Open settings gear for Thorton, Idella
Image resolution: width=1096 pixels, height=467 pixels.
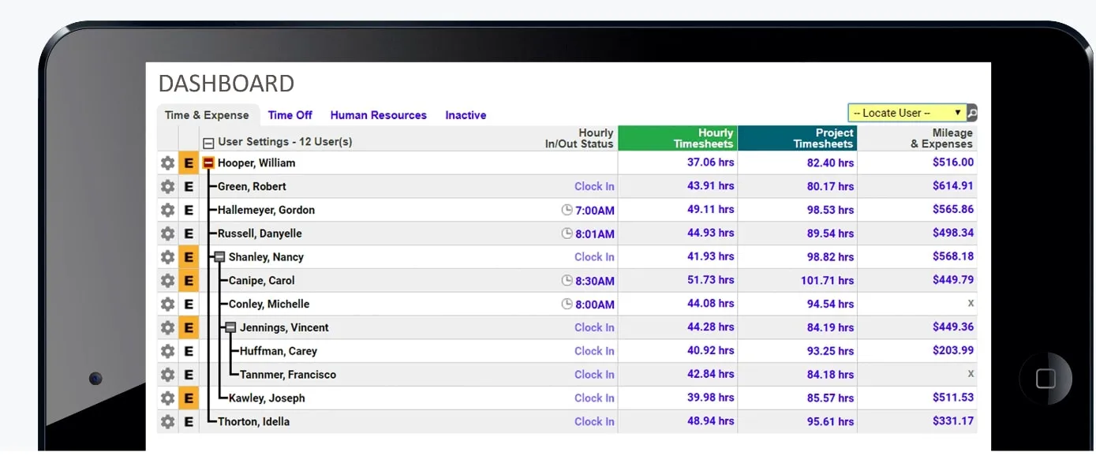(167, 422)
